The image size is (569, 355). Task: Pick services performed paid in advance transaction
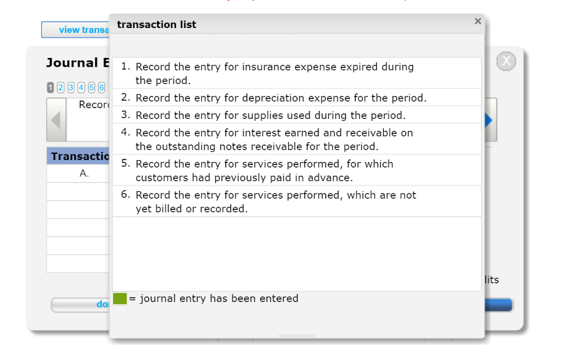click(x=297, y=170)
